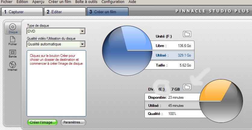Click the Disponible 23 minutes row
Screen dimensions: 252x130
[172, 97]
